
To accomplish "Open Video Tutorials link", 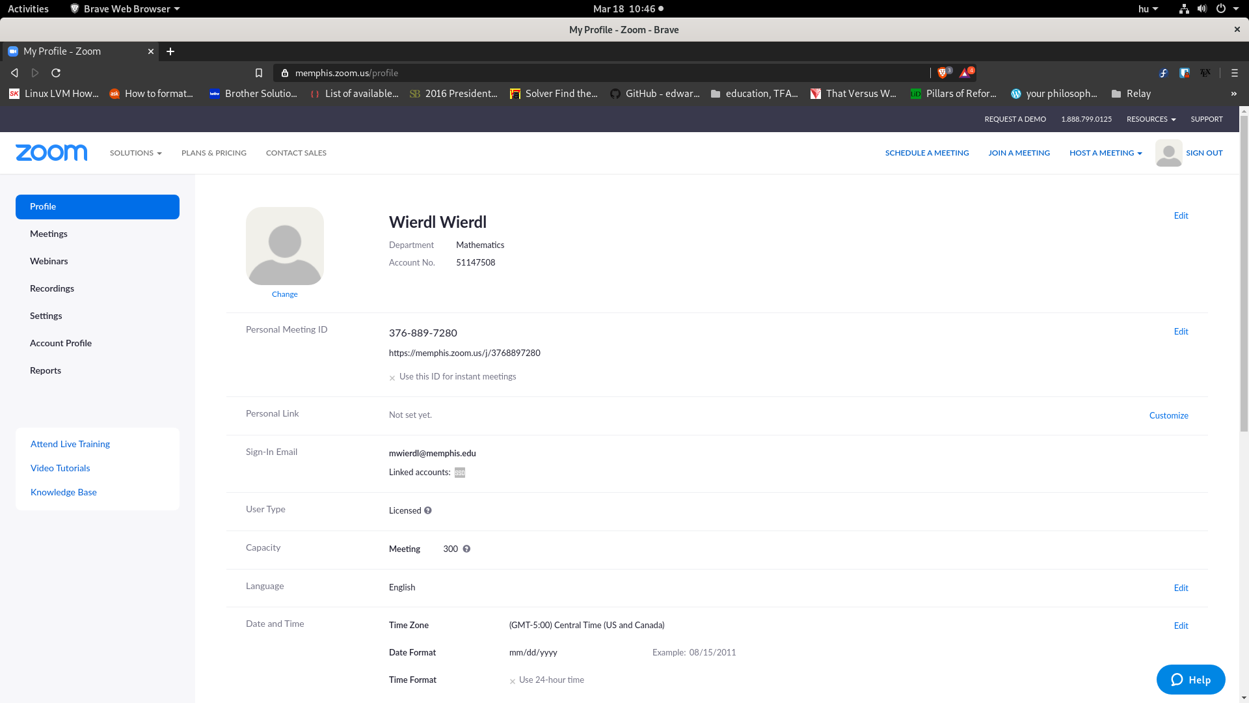I will pyautogui.click(x=60, y=468).
